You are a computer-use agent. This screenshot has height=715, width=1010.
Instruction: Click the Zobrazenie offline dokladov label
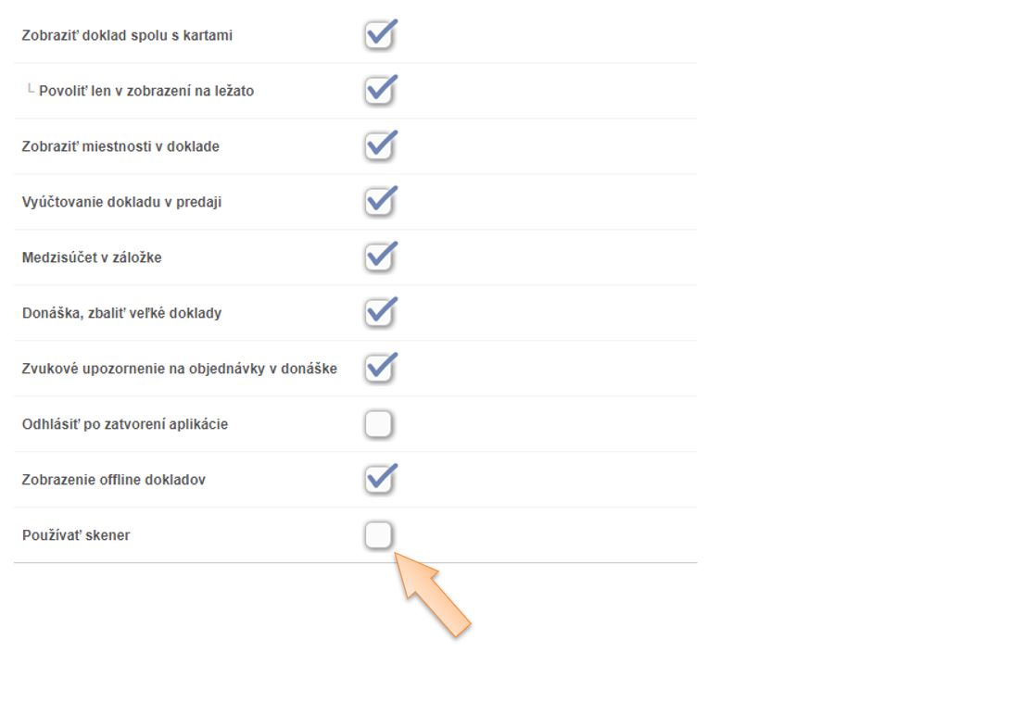click(114, 480)
